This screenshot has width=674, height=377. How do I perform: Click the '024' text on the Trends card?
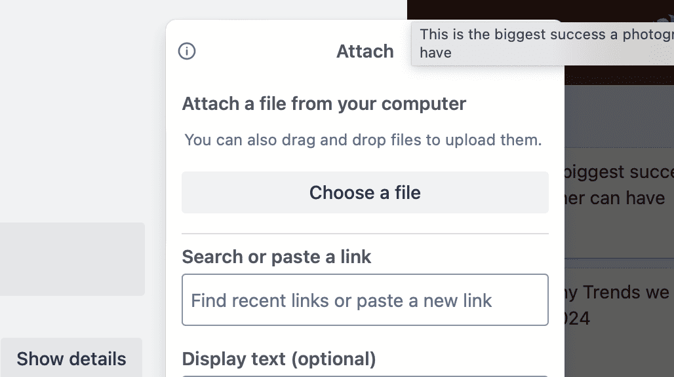click(578, 319)
